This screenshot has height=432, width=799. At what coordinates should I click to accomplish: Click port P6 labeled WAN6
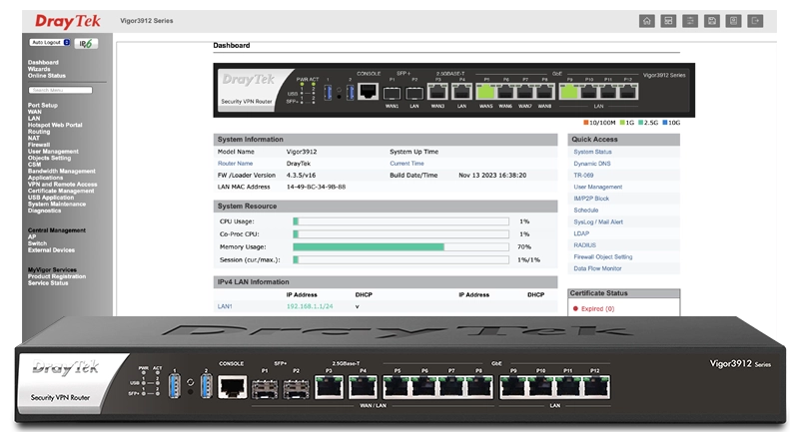505,92
